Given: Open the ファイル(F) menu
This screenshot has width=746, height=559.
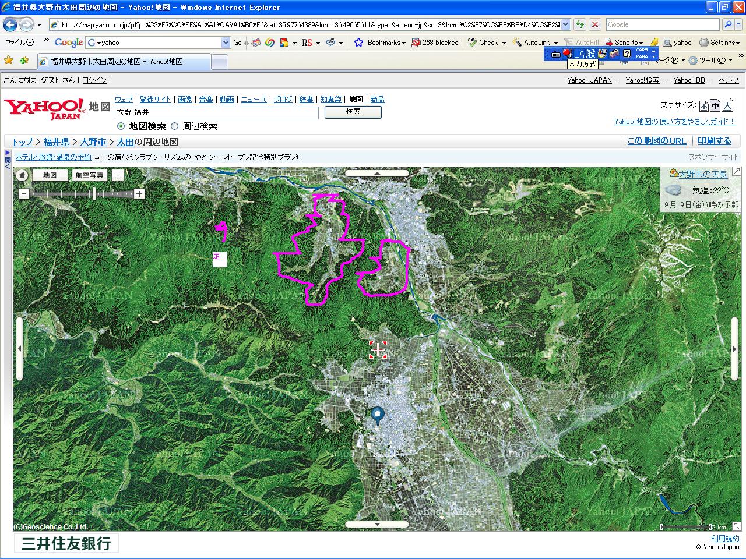Looking at the screenshot, I should [x=19, y=42].
